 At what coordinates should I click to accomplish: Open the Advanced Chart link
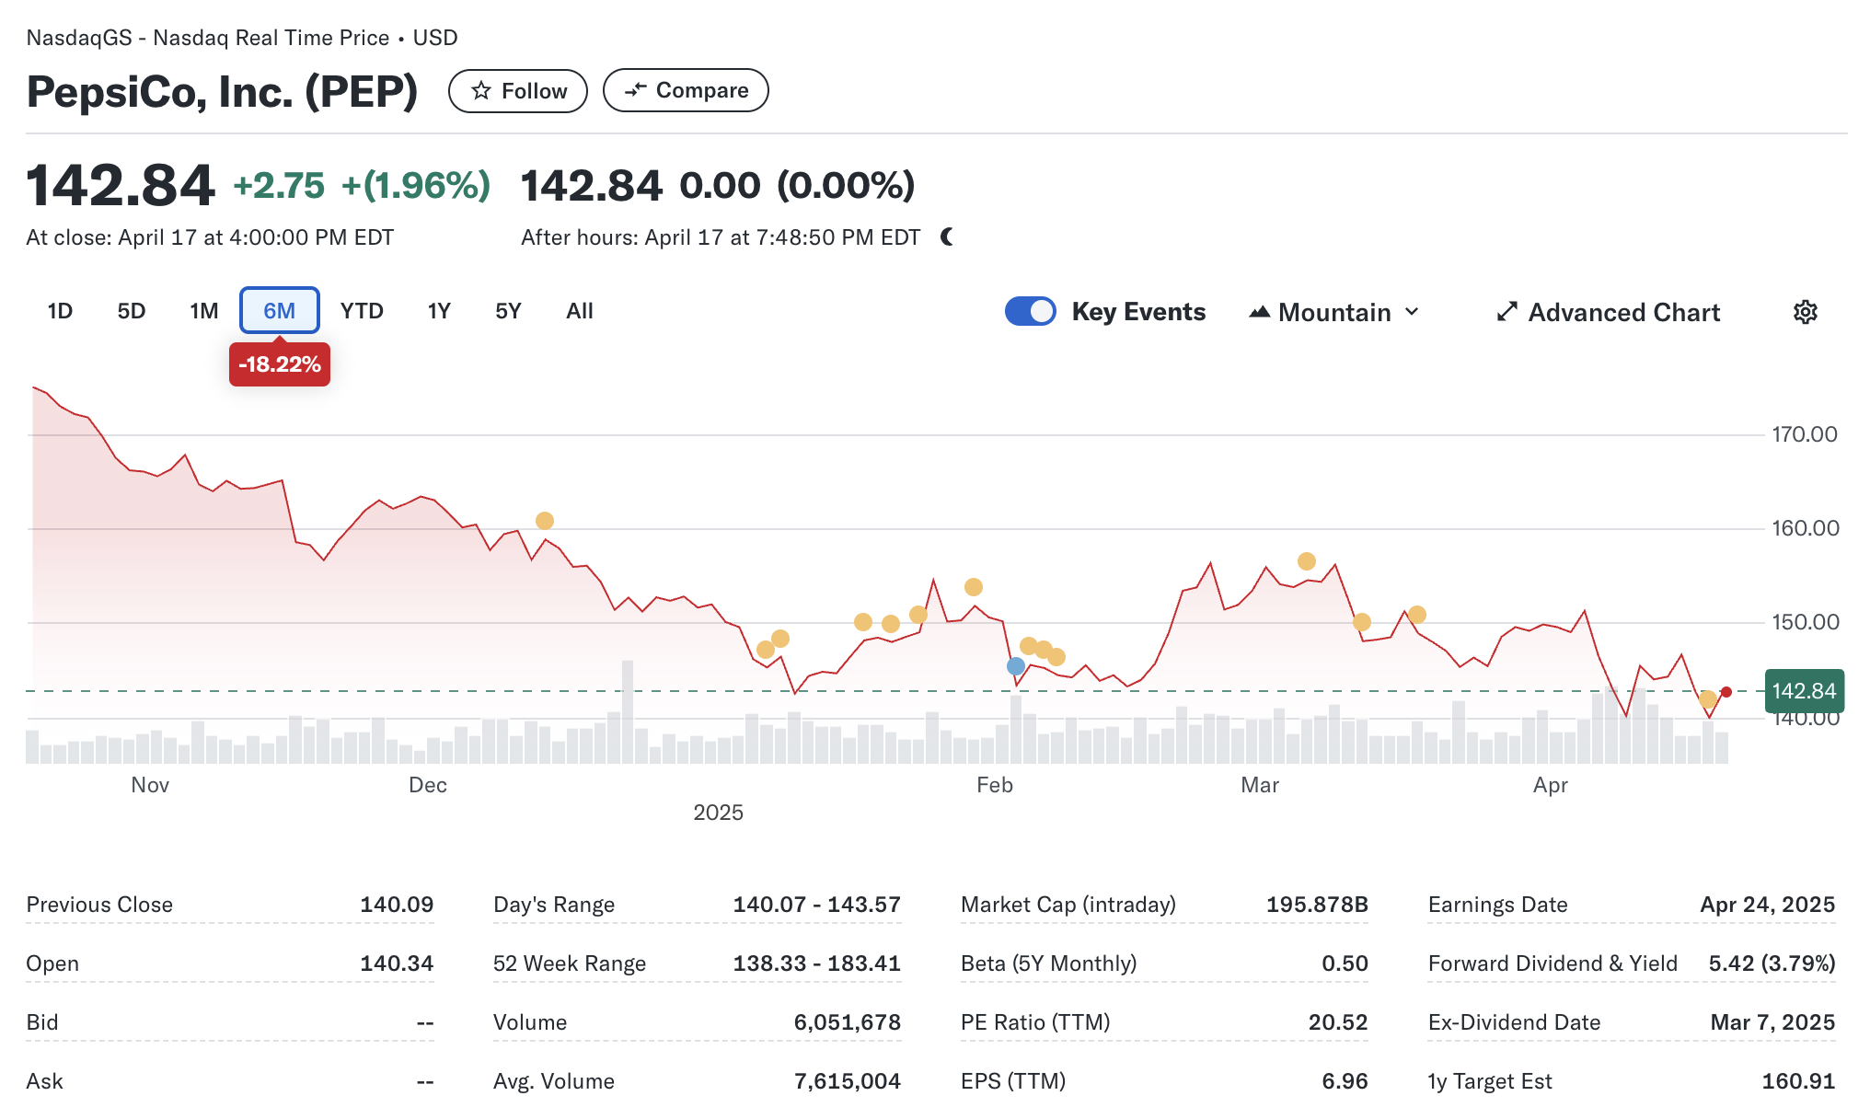tap(1623, 312)
